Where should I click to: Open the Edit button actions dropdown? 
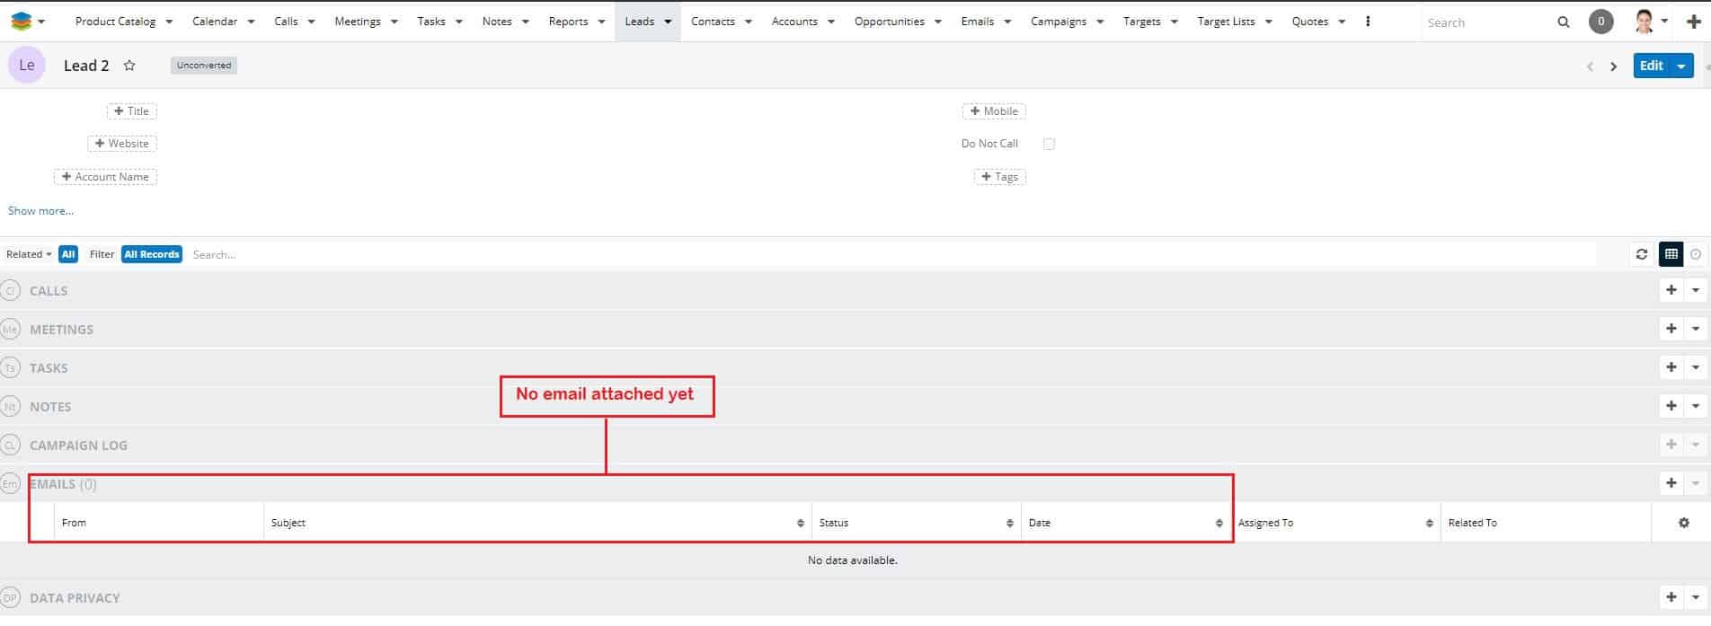pyautogui.click(x=1681, y=66)
